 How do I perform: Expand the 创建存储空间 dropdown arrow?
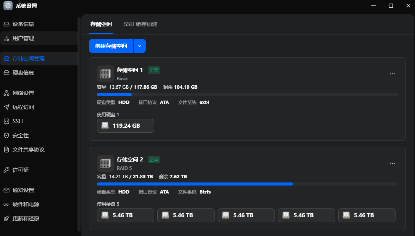pyautogui.click(x=140, y=46)
